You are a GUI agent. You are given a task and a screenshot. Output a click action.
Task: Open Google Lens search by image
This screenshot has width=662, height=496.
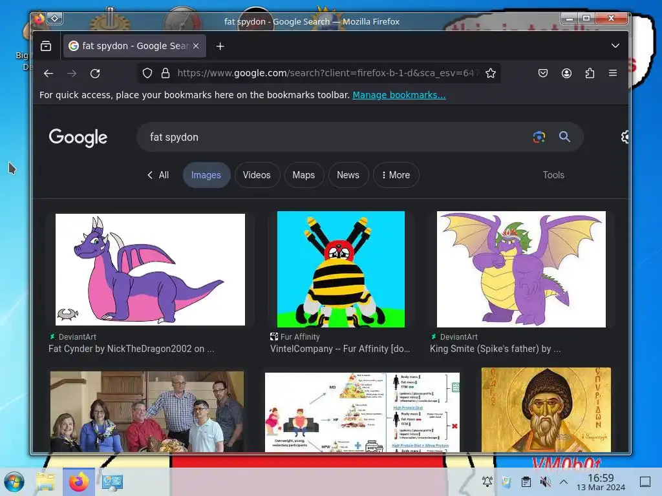pyautogui.click(x=539, y=137)
